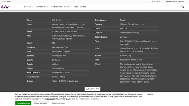Open the Gear menu

76,7
